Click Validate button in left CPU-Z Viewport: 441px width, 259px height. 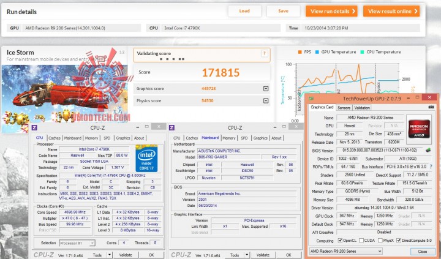click(x=126, y=255)
